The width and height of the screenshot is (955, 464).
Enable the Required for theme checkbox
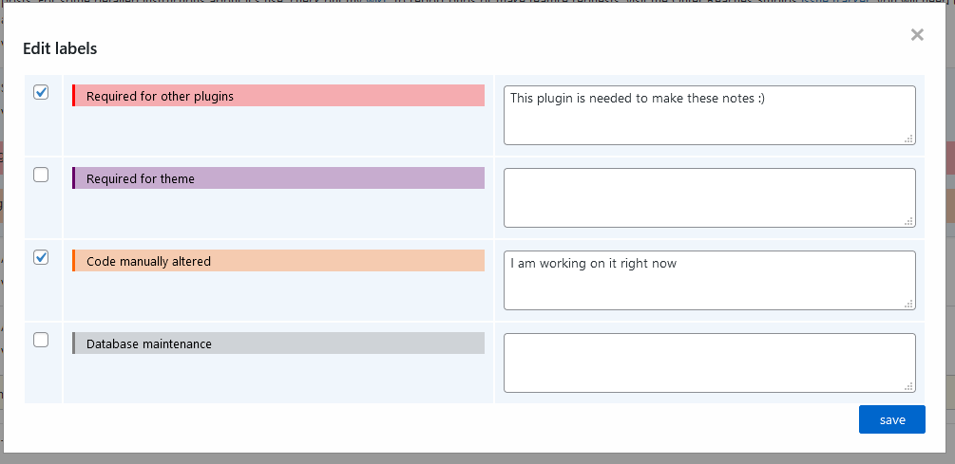coord(41,175)
